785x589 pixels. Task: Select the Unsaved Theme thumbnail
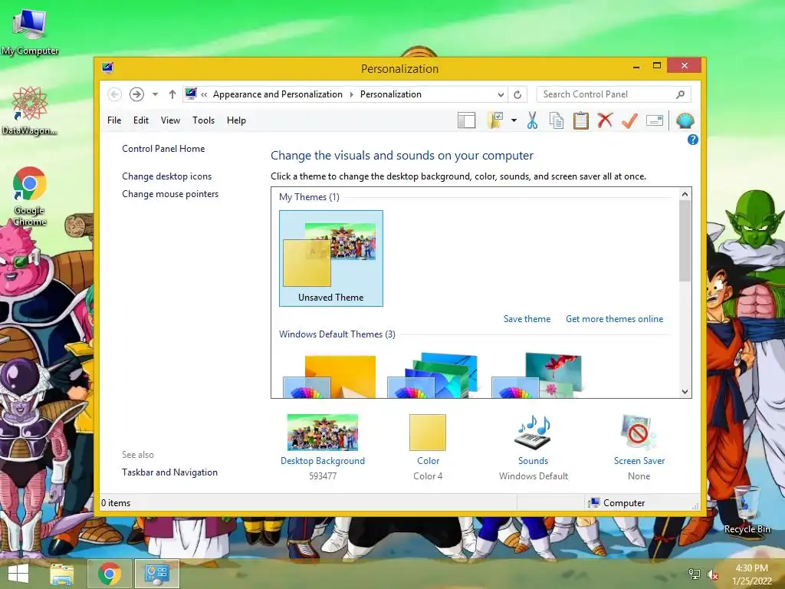click(x=331, y=258)
